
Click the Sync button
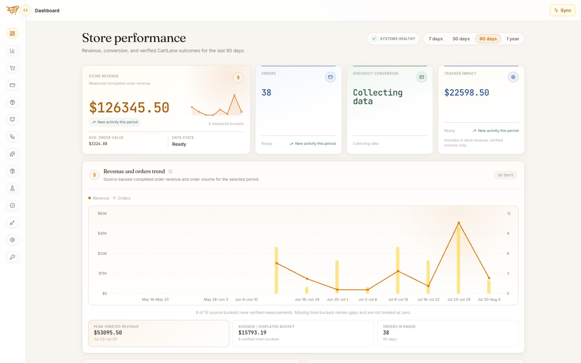[x=562, y=10]
